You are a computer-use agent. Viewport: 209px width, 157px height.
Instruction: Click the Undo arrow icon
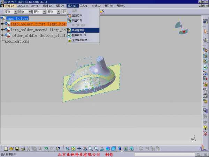46,149
